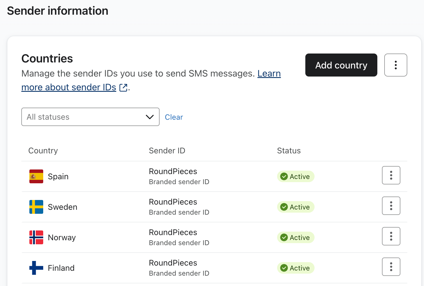Click the Sender ID column header
The width and height of the screenshot is (424, 286).
167,150
